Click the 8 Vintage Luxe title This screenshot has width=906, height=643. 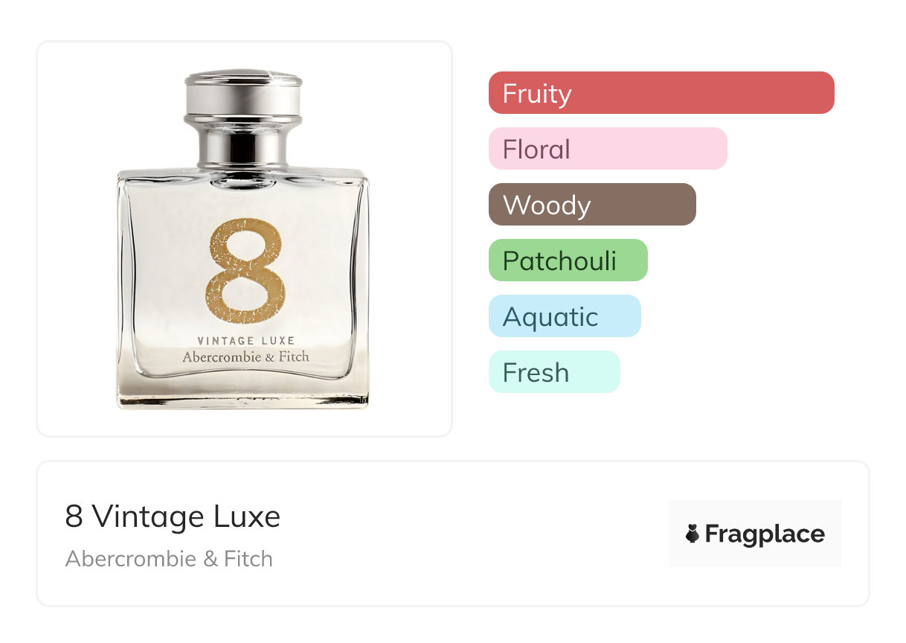[173, 516]
